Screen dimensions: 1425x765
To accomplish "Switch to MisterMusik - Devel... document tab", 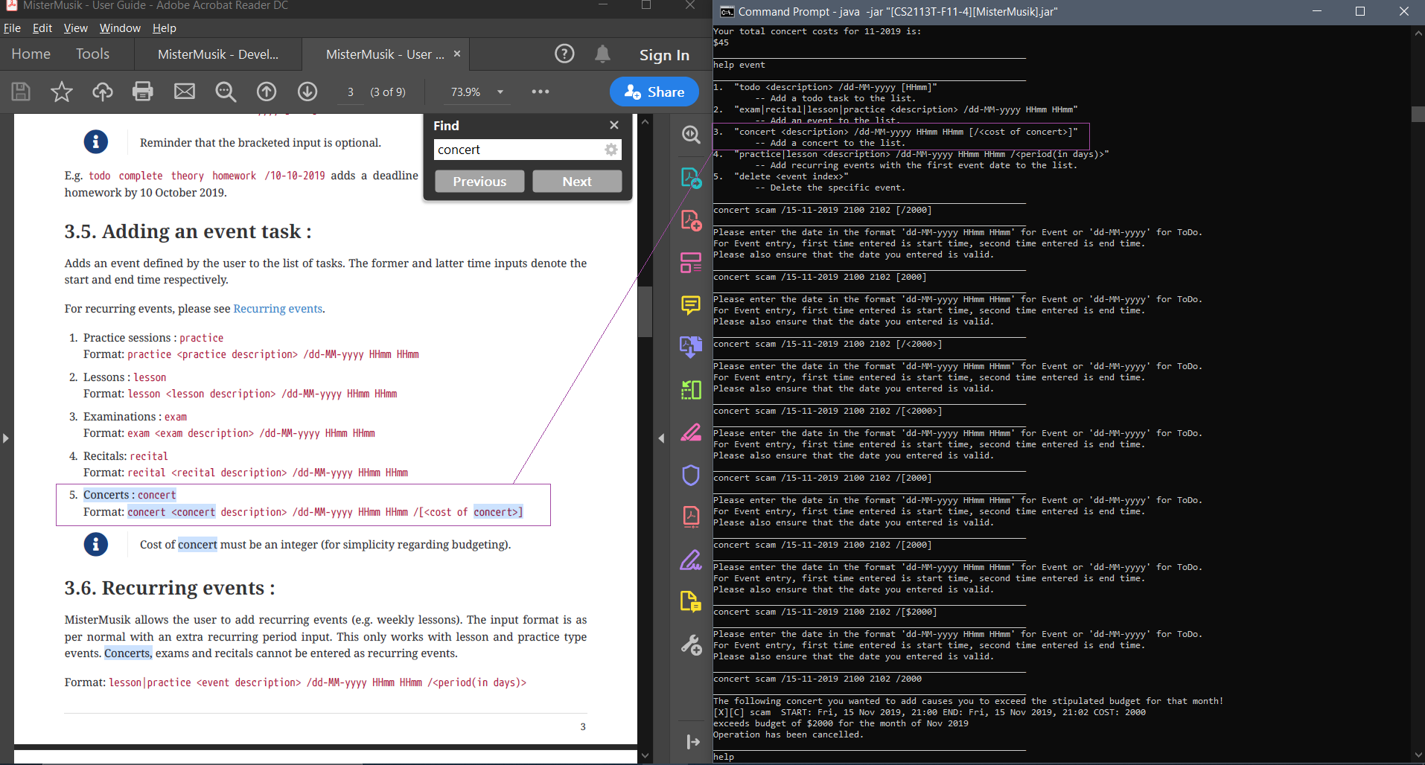I will click(218, 54).
